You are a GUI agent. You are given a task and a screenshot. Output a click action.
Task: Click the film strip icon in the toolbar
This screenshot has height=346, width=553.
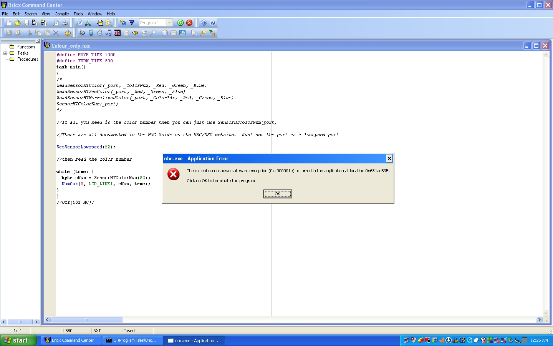(x=118, y=33)
